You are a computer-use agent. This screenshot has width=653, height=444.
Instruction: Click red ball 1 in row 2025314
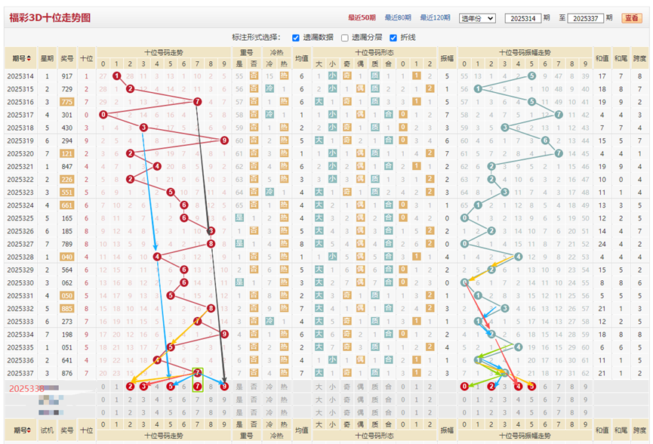point(116,76)
